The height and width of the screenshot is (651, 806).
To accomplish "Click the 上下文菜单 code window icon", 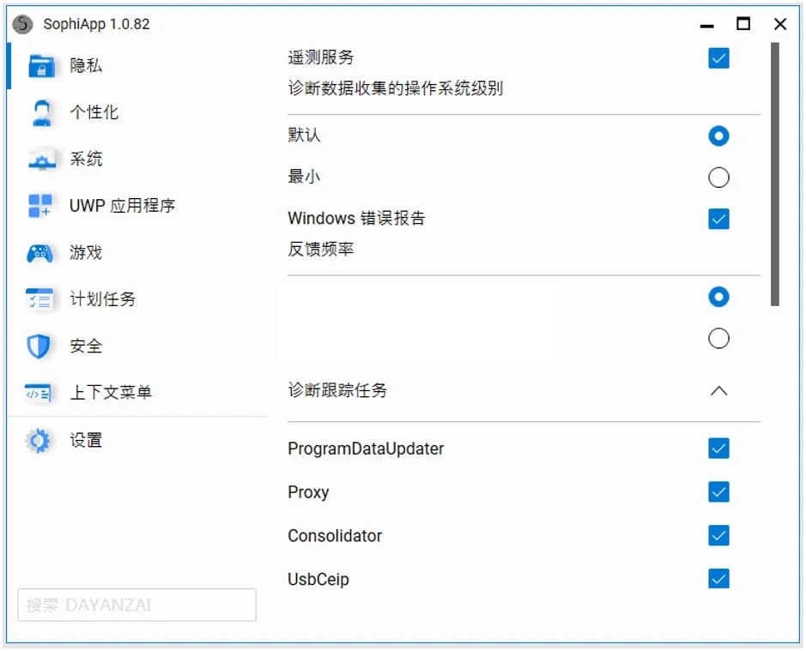I will (40, 393).
